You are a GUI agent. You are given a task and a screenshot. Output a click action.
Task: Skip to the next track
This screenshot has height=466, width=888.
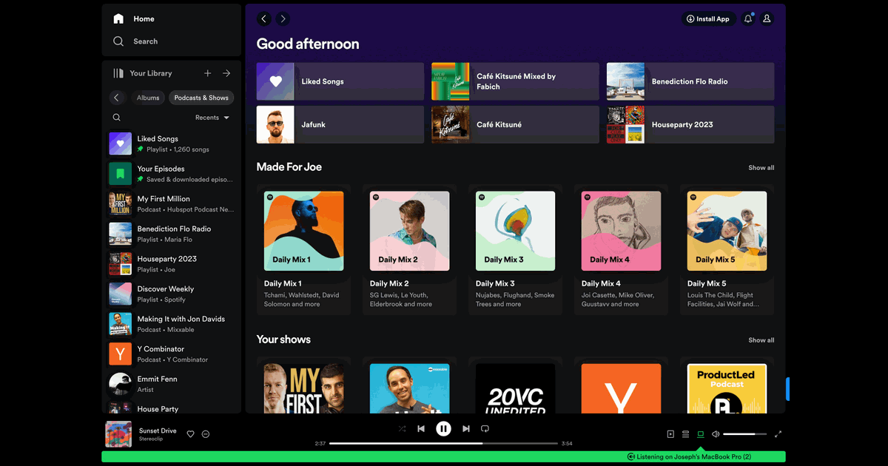(465, 428)
